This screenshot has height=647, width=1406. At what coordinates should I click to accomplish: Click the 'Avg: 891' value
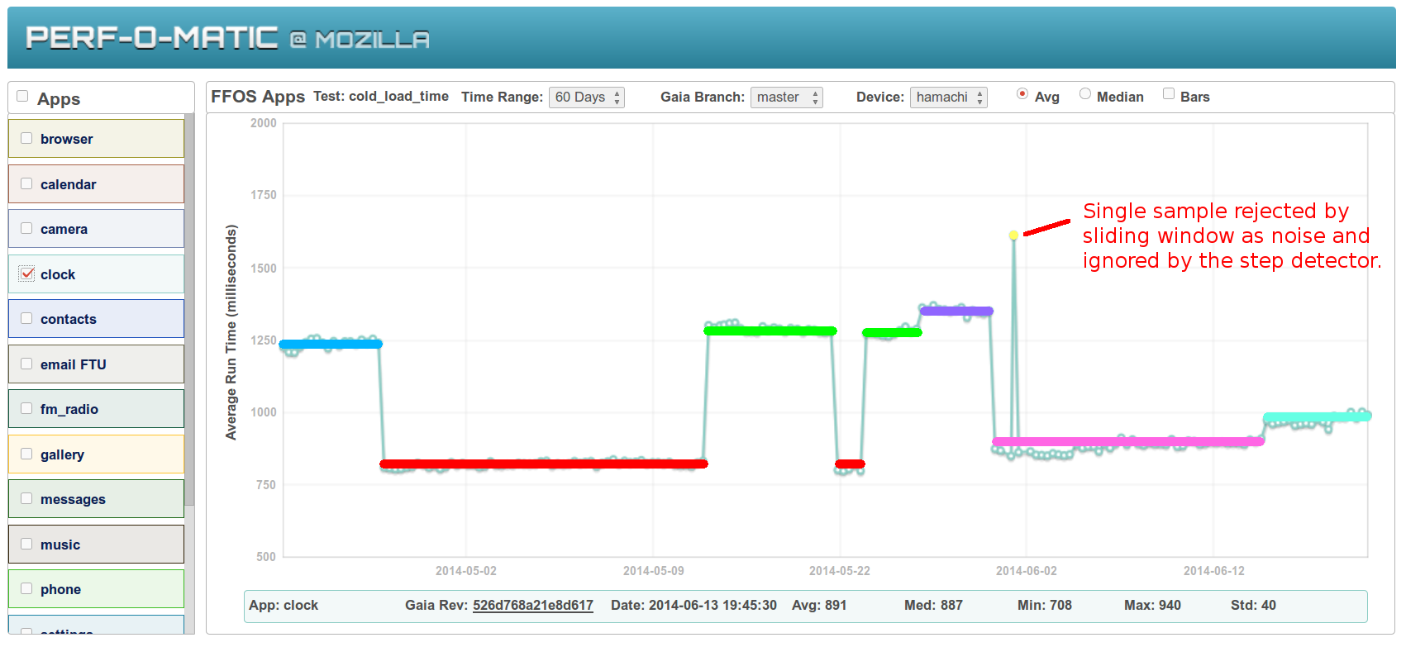coord(819,605)
